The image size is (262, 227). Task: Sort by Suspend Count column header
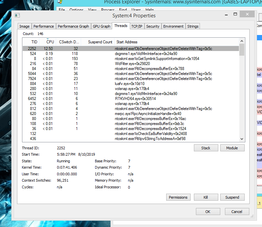[98, 42]
